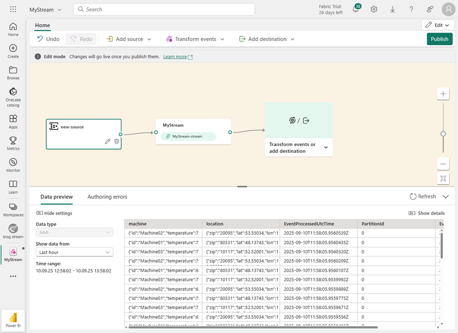Toggle Hide settings in data preview

click(x=54, y=213)
